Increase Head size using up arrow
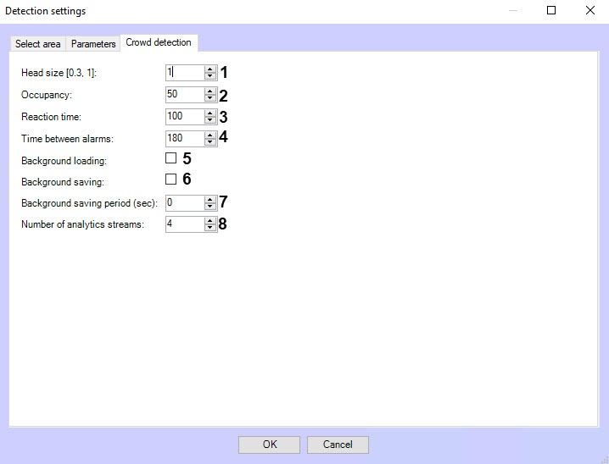The image size is (609, 464). (x=210, y=69)
